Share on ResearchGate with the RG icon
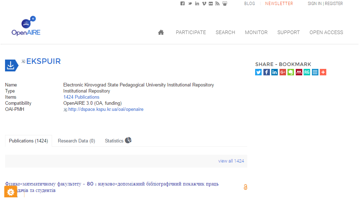The image size is (359, 216). pos(307,72)
